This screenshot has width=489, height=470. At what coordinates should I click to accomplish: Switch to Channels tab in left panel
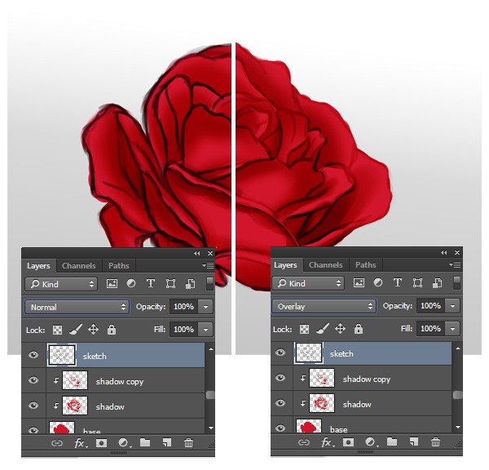(78, 266)
